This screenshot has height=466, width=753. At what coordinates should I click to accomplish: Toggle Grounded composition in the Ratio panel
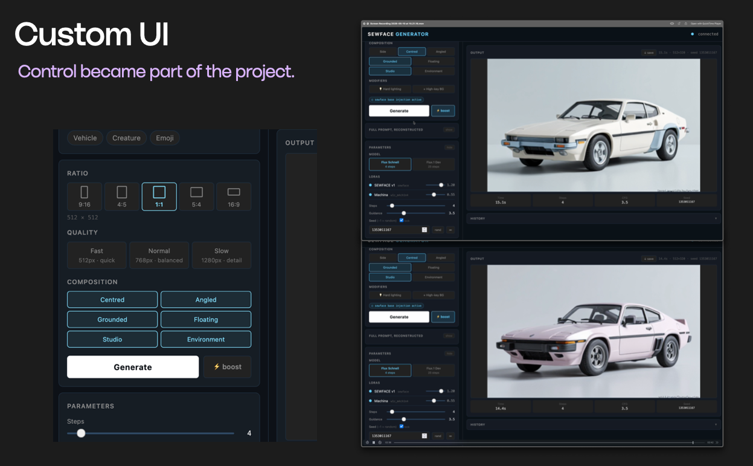point(112,320)
